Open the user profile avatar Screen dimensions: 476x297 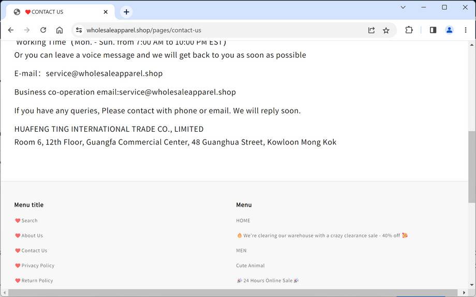tap(449, 30)
